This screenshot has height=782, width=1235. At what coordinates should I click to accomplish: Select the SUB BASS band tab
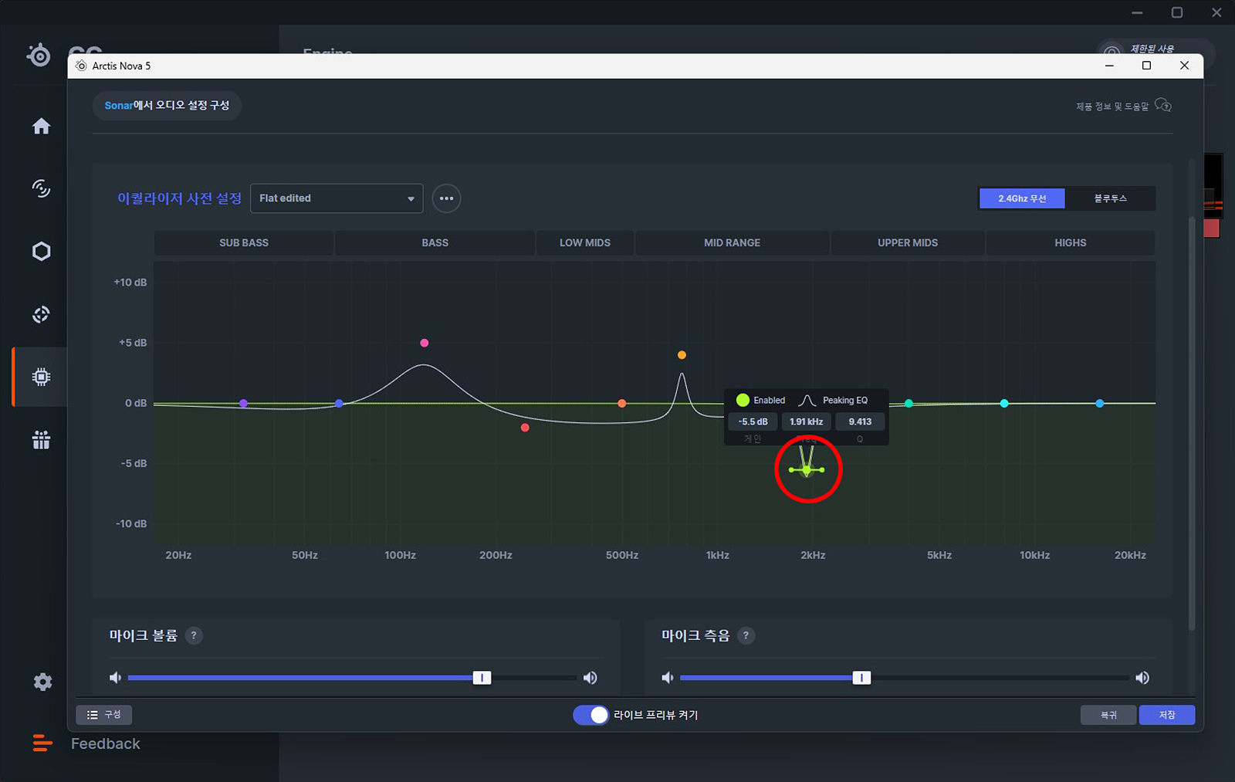click(x=244, y=242)
